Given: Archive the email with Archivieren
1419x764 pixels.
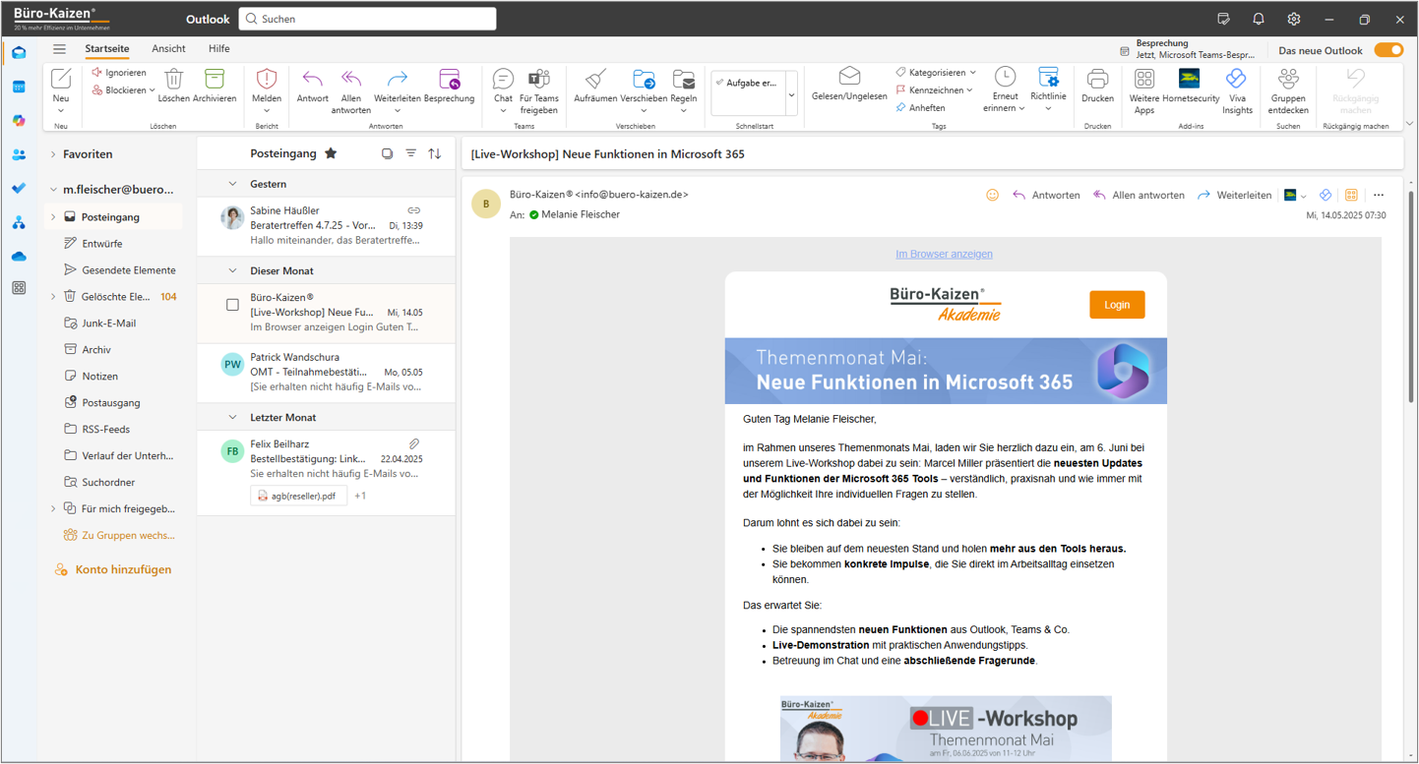Looking at the screenshot, I should click(215, 86).
